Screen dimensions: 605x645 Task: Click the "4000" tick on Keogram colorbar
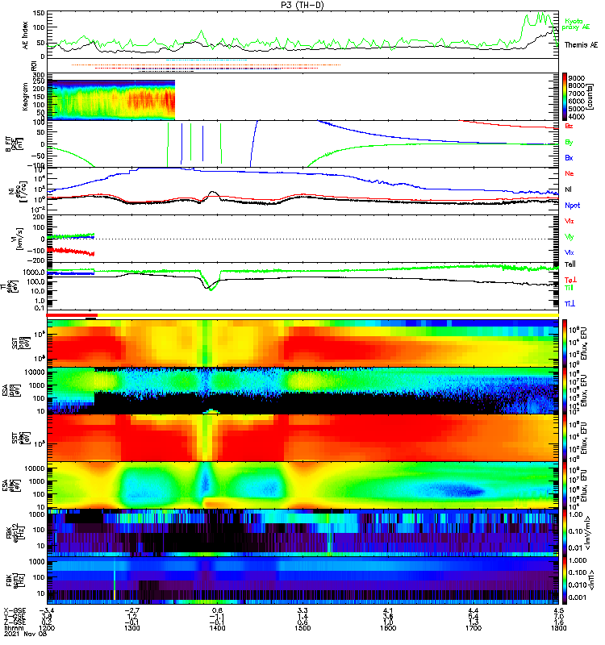pyautogui.click(x=576, y=116)
